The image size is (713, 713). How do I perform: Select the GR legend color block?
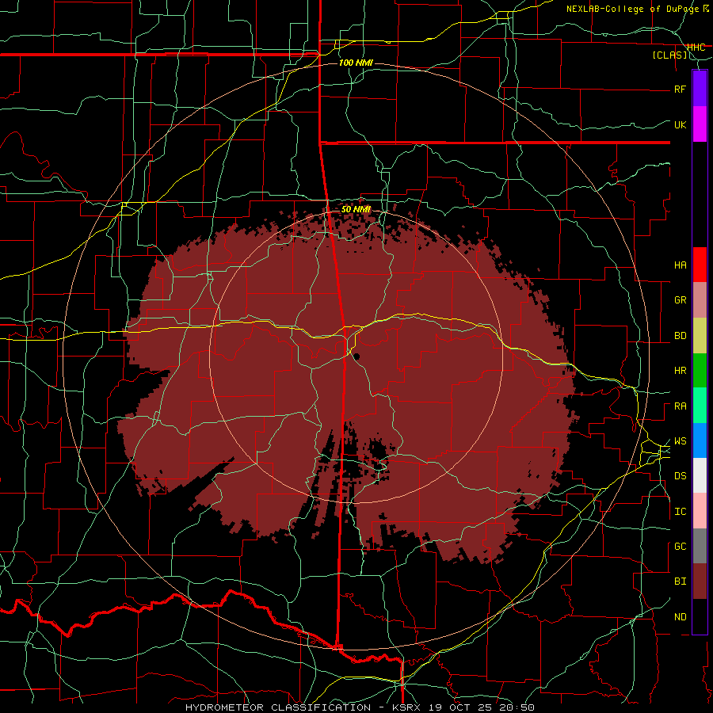point(700,300)
